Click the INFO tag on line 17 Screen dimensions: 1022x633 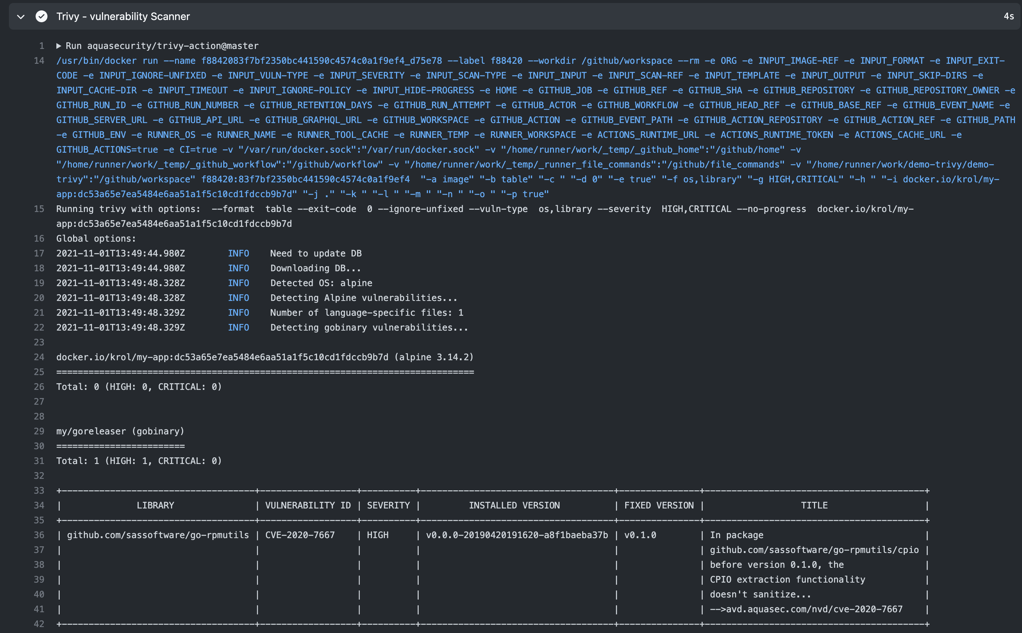238,253
